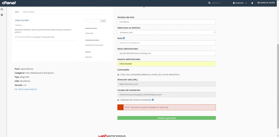Click the 'Versión: 4.9' text
The height and width of the screenshot is (137, 279).
click(21, 85)
